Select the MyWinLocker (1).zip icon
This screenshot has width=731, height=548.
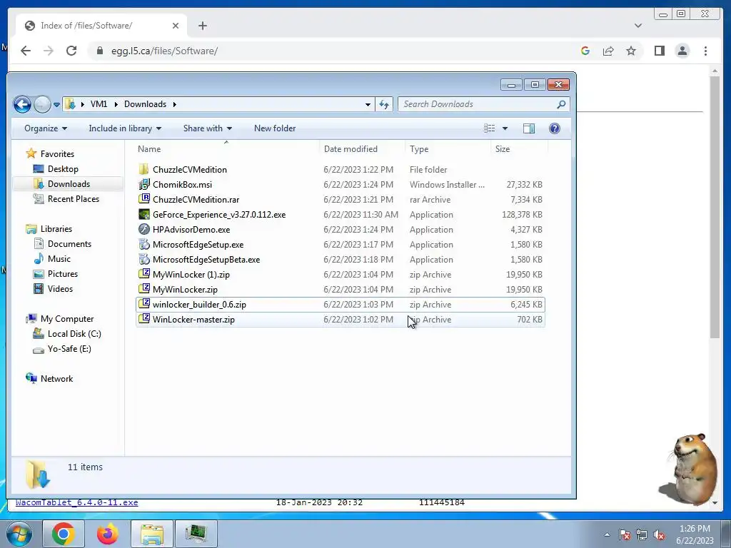144,274
